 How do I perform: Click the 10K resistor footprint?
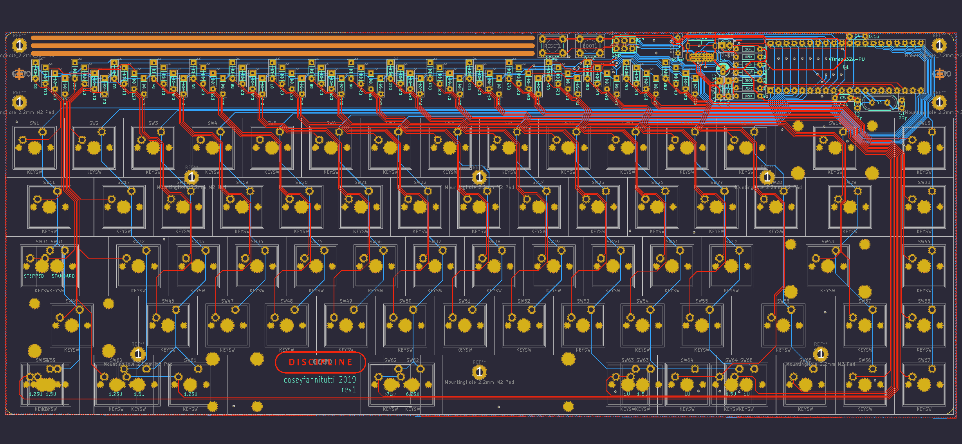748,49
